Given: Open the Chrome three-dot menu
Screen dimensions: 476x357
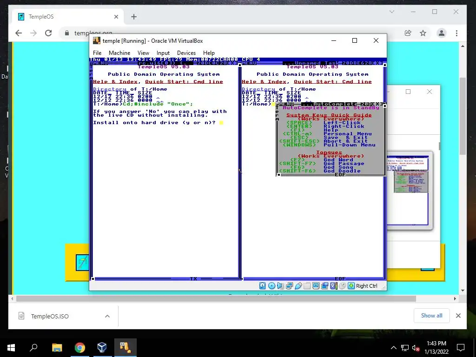Looking at the screenshot, I should click(x=456, y=33).
